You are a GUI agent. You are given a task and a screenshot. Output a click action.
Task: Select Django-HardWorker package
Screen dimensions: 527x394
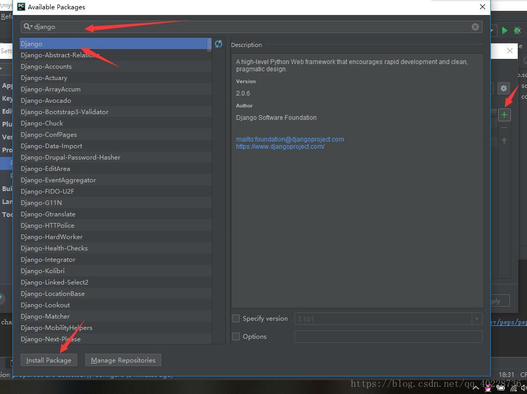click(x=116, y=237)
